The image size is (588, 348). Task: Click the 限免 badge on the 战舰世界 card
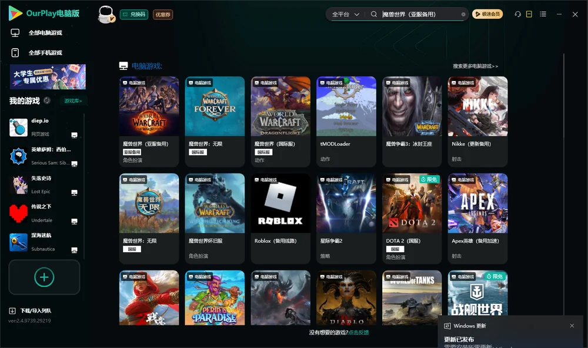(495, 276)
